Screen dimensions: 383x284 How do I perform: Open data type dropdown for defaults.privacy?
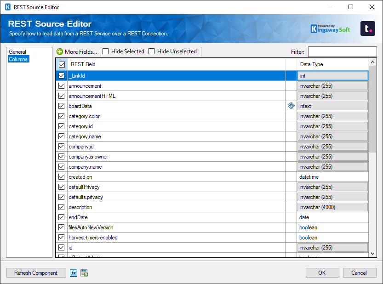(x=332, y=197)
